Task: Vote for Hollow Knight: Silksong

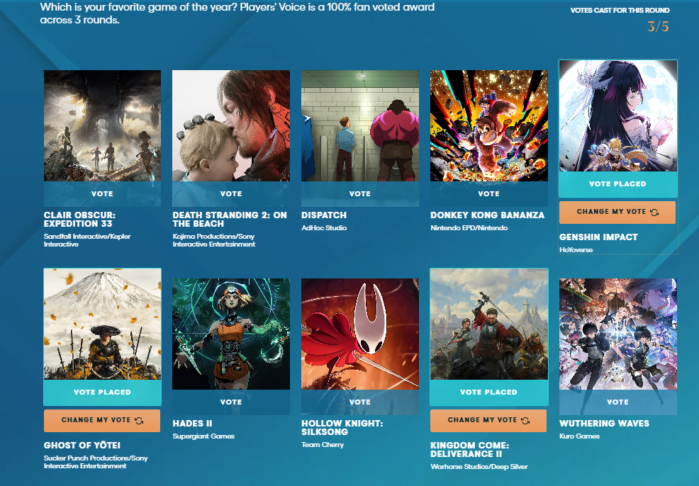Action: point(359,402)
